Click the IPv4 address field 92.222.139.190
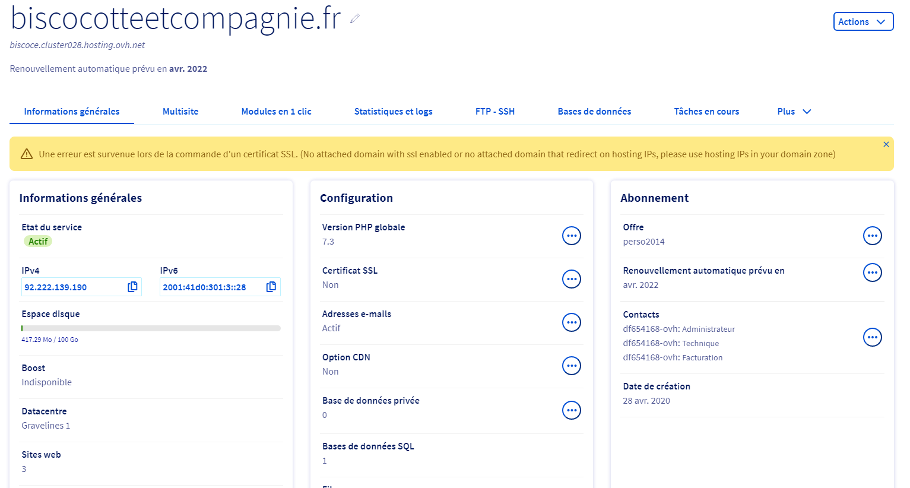910x488 pixels. 71,287
